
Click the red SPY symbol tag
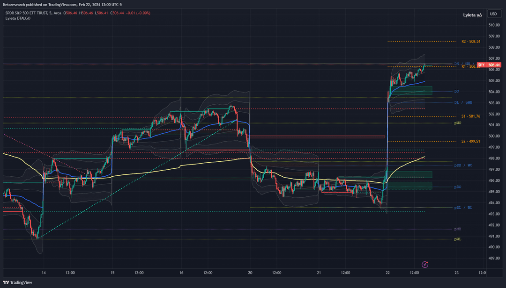481,65
